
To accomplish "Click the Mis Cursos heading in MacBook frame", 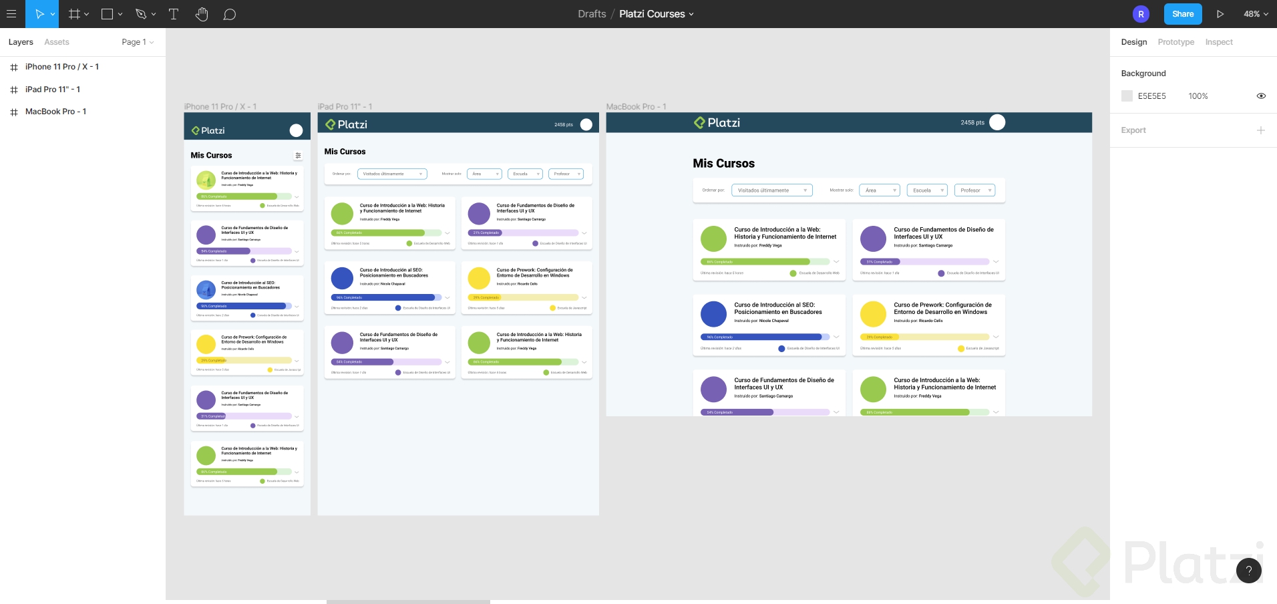I will (724, 164).
